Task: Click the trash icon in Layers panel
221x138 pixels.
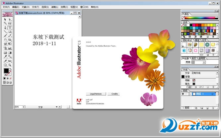Action: (x=213, y=108)
